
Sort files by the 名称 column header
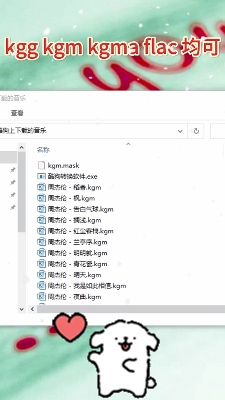point(43,150)
